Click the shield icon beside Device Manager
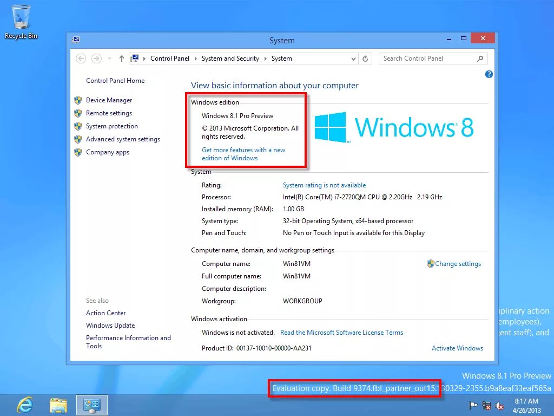 (78, 100)
